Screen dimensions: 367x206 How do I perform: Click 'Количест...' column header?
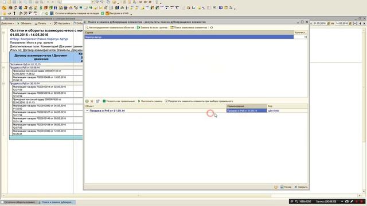point(300,33)
